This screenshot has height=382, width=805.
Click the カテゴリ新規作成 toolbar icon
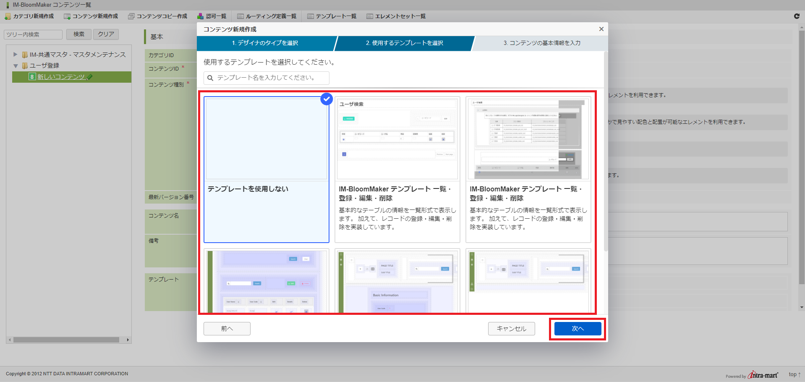click(x=8, y=16)
